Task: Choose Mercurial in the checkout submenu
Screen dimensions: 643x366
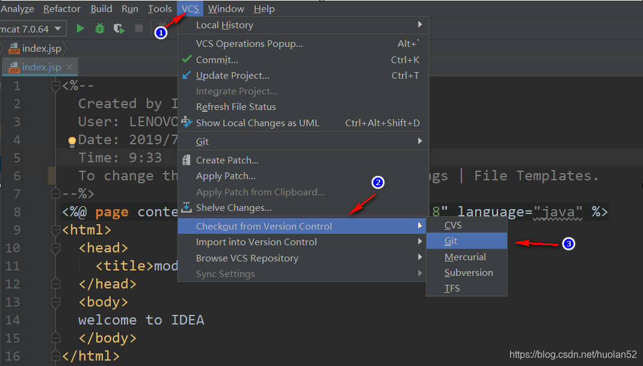Action: coord(467,257)
